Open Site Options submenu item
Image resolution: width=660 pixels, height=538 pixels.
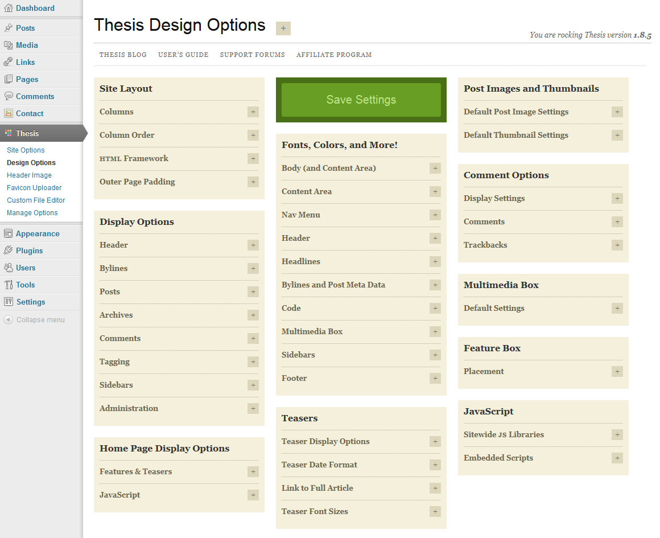(26, 150)
